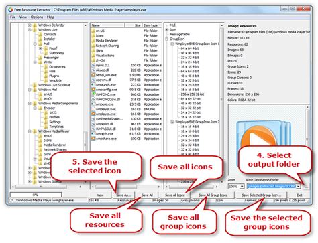Click the 0% progress bar

(36, 195)
